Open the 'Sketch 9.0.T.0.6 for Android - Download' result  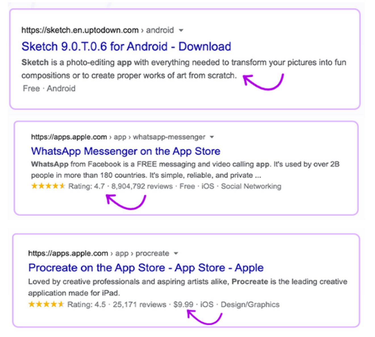tap(126, 47)
